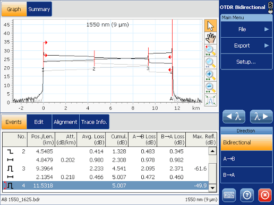This screenshot has width=274, height=205.
Task: Select the hand pan tool
Action: coord(210,38)
